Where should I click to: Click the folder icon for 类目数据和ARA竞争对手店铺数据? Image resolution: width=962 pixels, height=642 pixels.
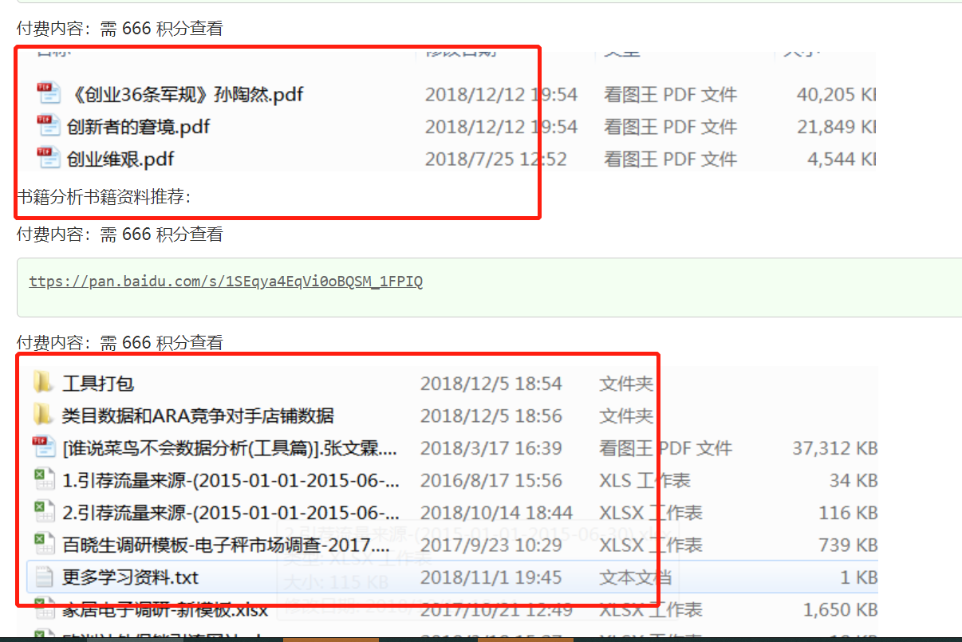[x=43, y=416]
